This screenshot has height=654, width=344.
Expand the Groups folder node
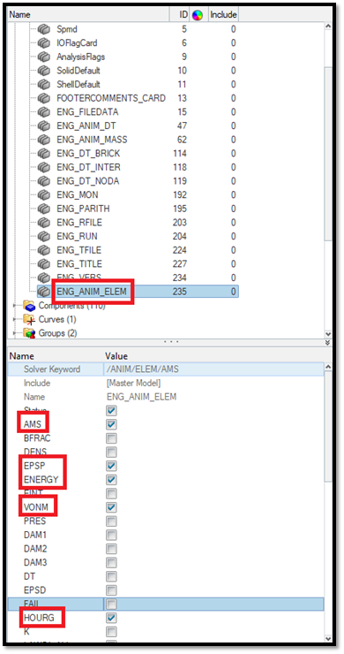point(16,333)
